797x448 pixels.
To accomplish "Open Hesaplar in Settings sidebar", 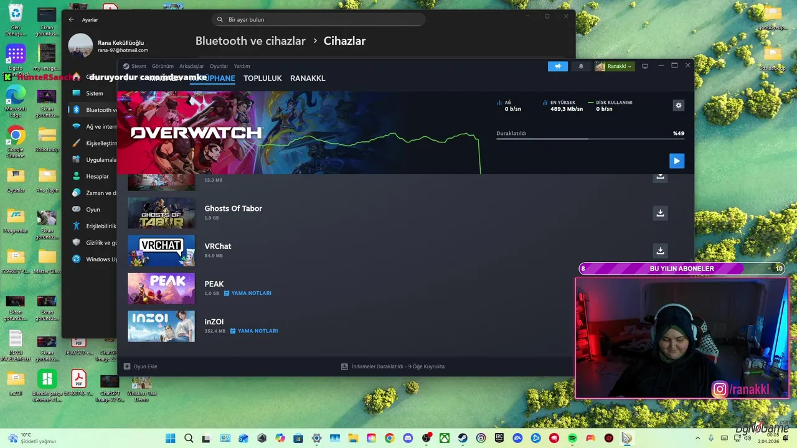I will (93, 176).
